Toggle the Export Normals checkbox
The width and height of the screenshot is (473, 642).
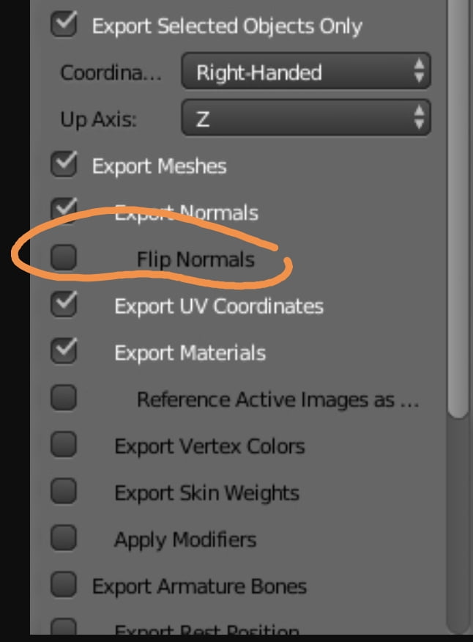tap(64, 211)
